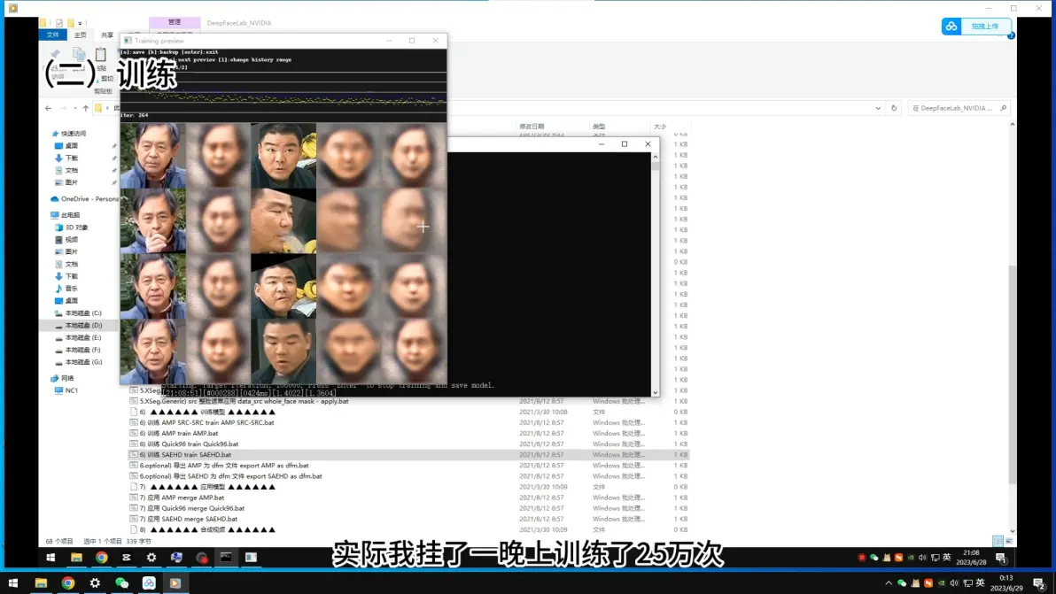Viewport: 1056px width, 594px height.
Task: Sort files by the 修改日期 column
Action: click(532, 127)
